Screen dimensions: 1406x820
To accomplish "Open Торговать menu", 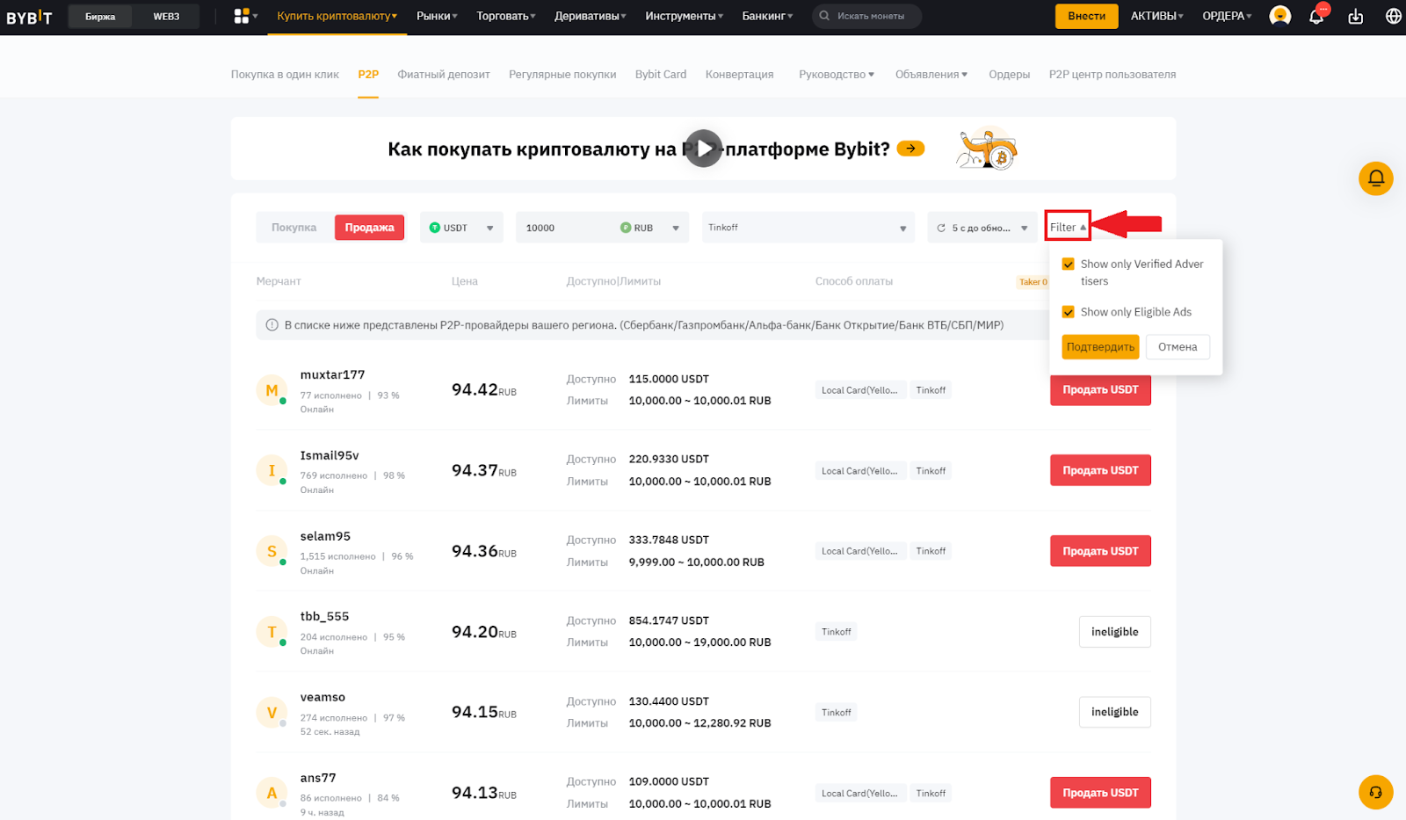I will [506, 16].
